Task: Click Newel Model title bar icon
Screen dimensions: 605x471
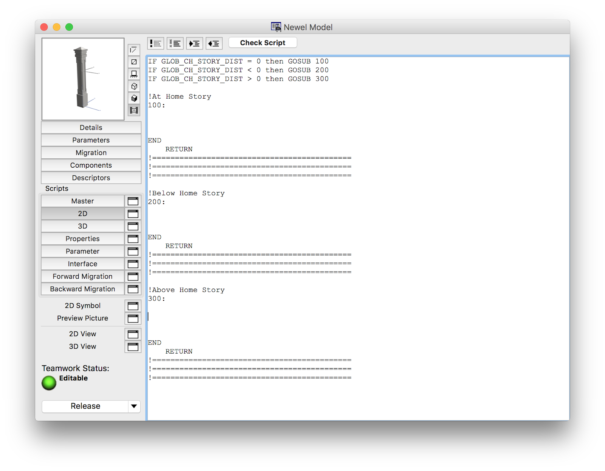Action: (x=276, y=27)
